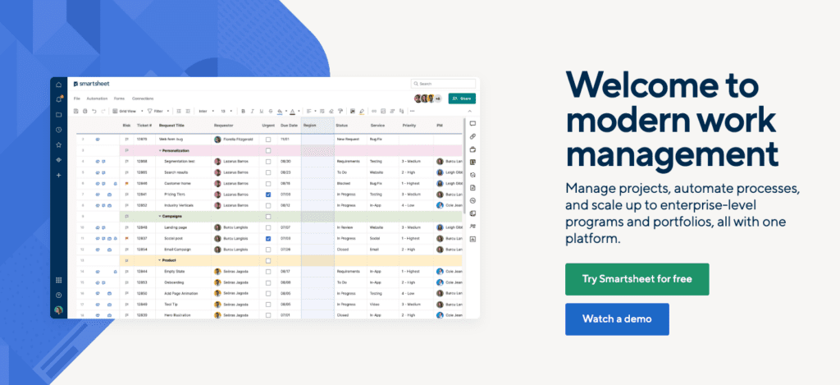Open notifications bell in the sidebar

(x=59, y=99)
